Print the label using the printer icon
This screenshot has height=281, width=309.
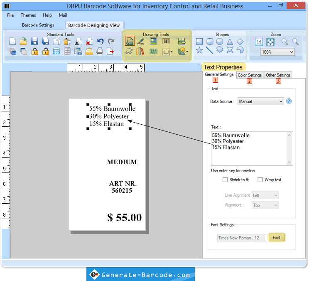(100, 51)
